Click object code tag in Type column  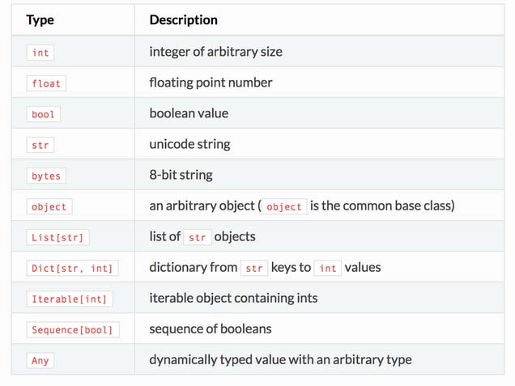click(49, 207)
